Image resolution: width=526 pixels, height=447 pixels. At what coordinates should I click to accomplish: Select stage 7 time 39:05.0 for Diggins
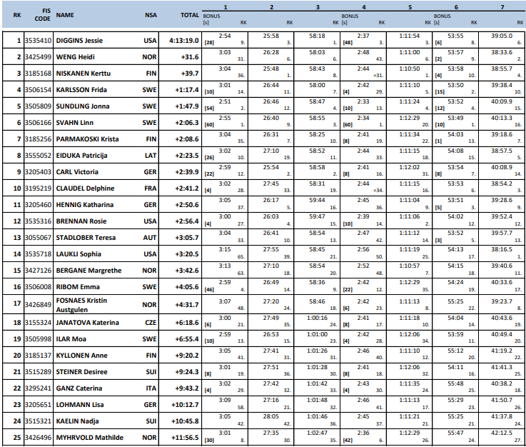(x=502, y=36)
